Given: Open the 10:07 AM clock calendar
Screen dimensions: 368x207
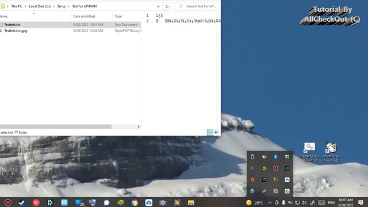Looking at the screenshot, I should (346, 202).
